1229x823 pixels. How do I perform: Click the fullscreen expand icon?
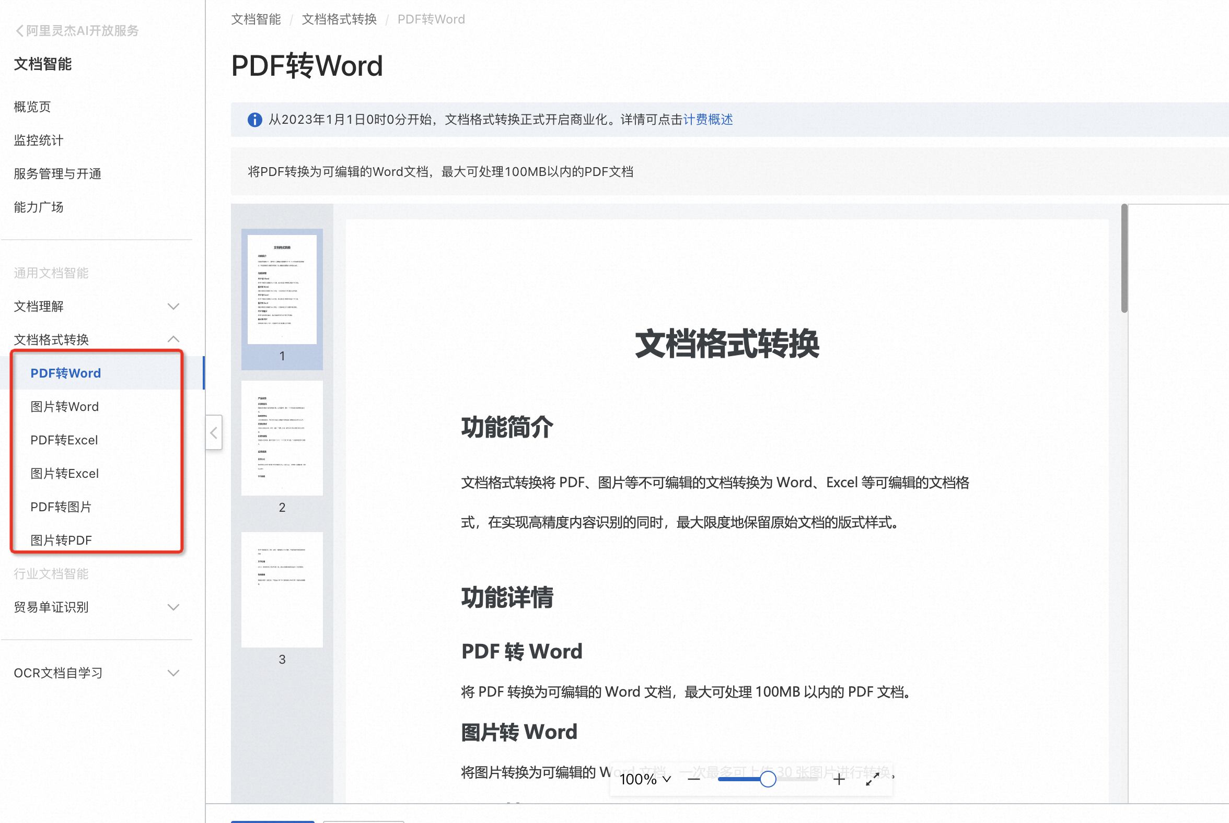(x=873, y=780)
